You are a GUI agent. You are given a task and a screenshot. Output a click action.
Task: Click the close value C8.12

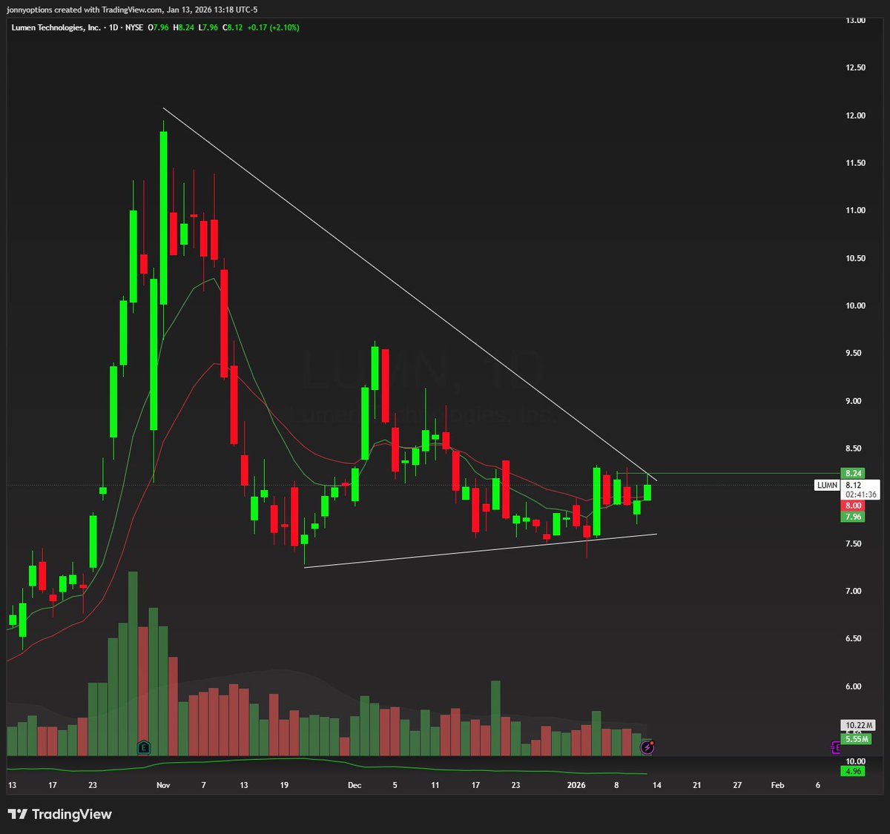click(x=232, y=27)
